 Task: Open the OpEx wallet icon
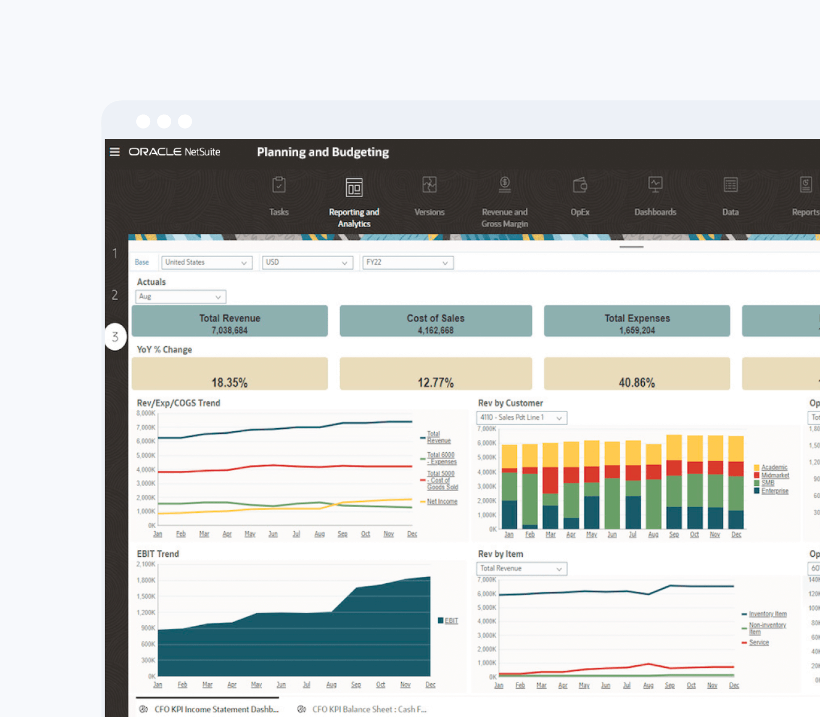tap(580, 185)
